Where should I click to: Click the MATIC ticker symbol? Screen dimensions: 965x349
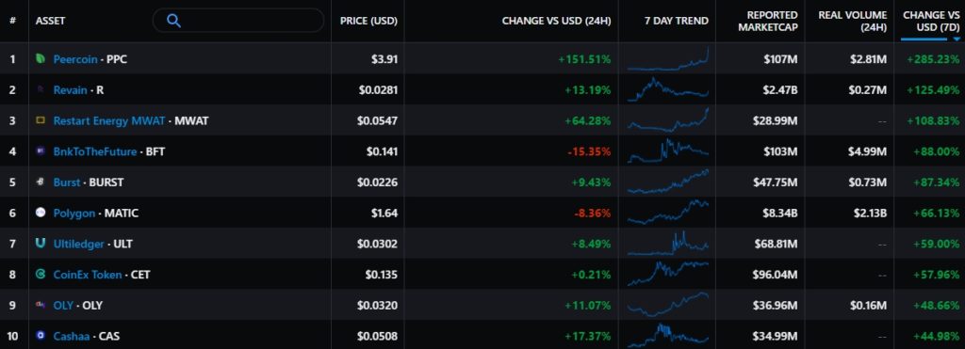[122, 214]
